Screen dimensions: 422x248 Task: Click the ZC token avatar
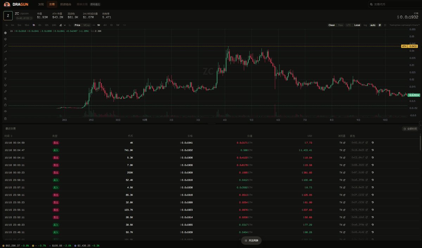(8, 16)
